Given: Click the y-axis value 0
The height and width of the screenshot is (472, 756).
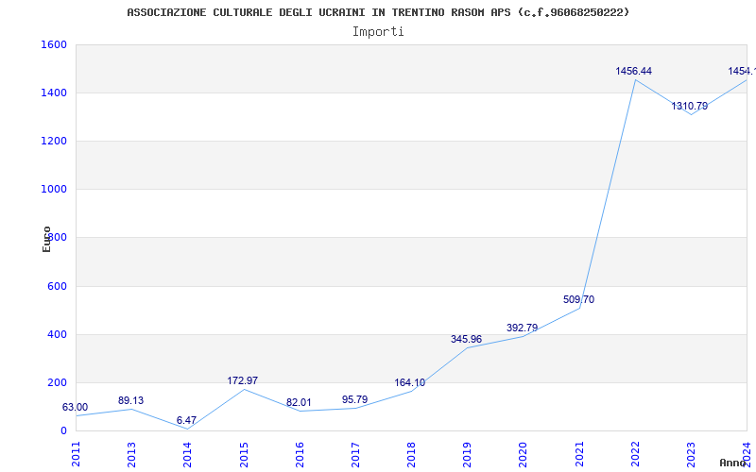Looking at the screenshot, I should (x=63, y=431).
